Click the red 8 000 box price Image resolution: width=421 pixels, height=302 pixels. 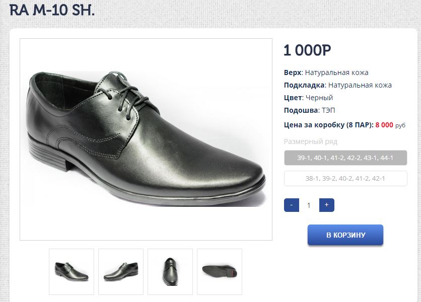click(384, 125)
